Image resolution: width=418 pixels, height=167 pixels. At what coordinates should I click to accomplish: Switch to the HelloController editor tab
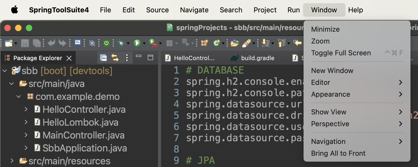coord(190,58)
